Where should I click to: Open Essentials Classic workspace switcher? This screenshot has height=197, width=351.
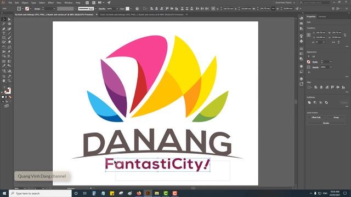click(285, 2)
